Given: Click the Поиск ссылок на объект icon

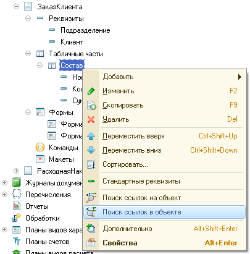Looking at the screenshot, I should (x=91, y=198).
